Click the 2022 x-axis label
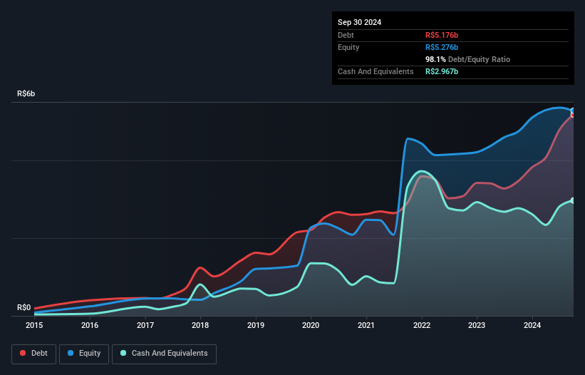 pos(422,325)
